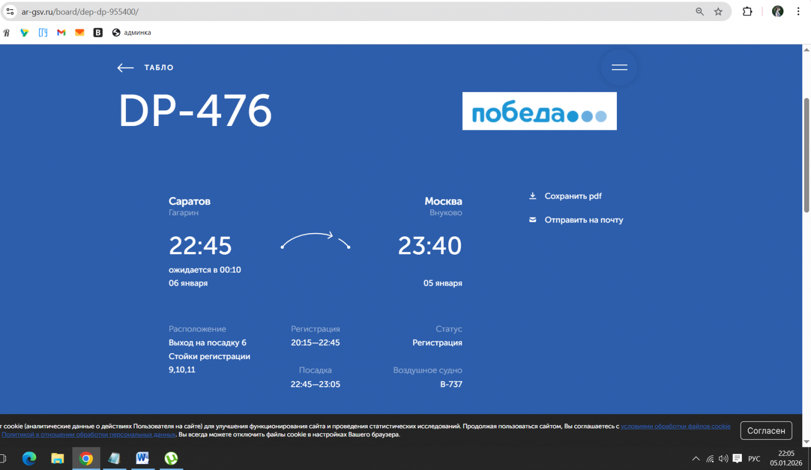811x470 pixels.
Task: Open the browser zoom indicator in address bar
Action: point(700,11)
